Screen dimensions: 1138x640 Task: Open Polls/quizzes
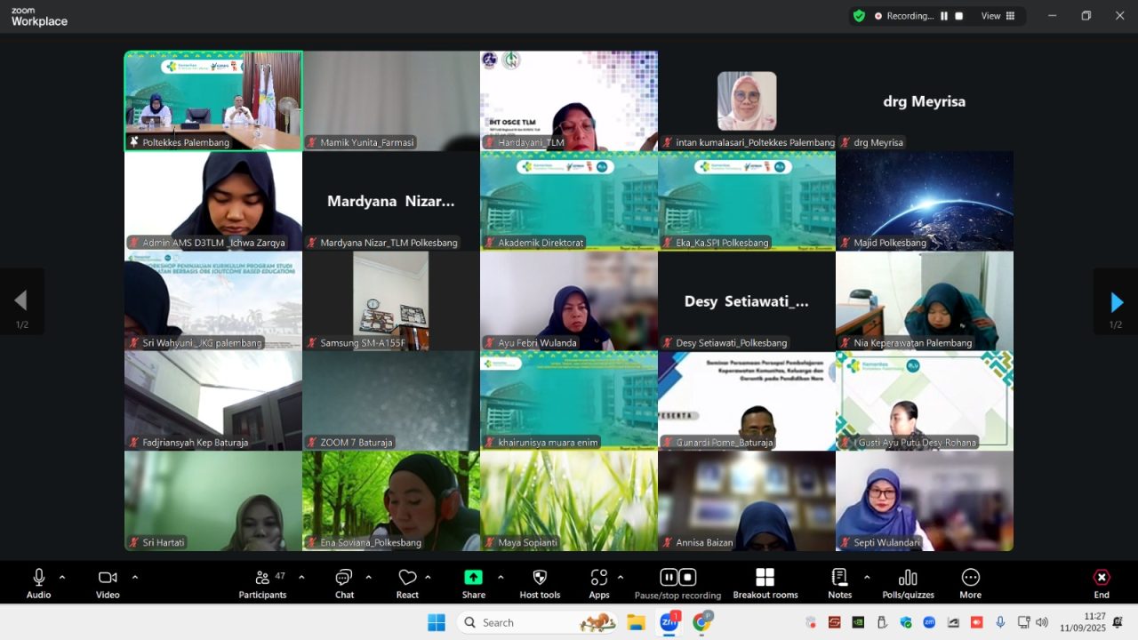(908, 582)
